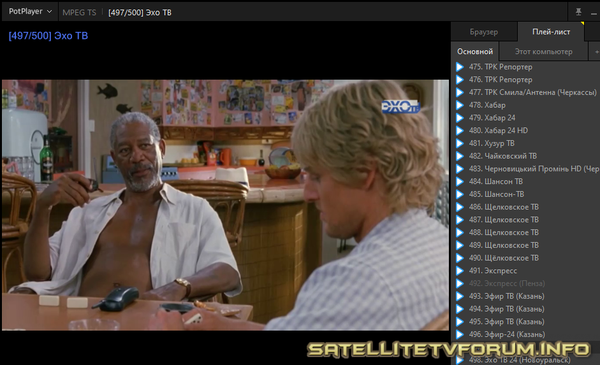Click play icon beside 478. Хабар
This screenshot has height=365, width=600.
pyautogui.click(x=460, y=105)
